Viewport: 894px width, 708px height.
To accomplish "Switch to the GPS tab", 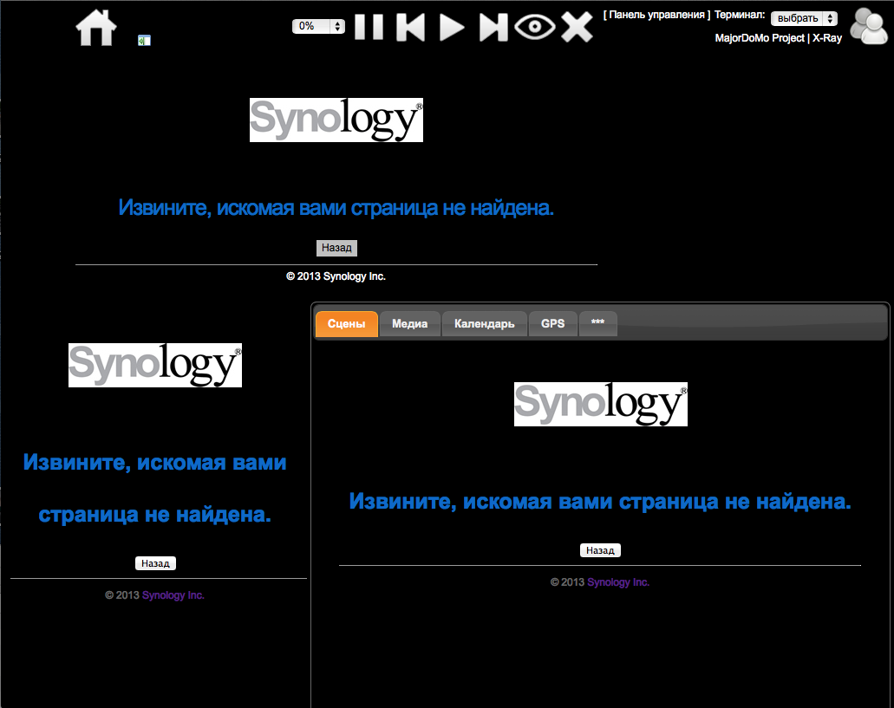I will (553, 323).
